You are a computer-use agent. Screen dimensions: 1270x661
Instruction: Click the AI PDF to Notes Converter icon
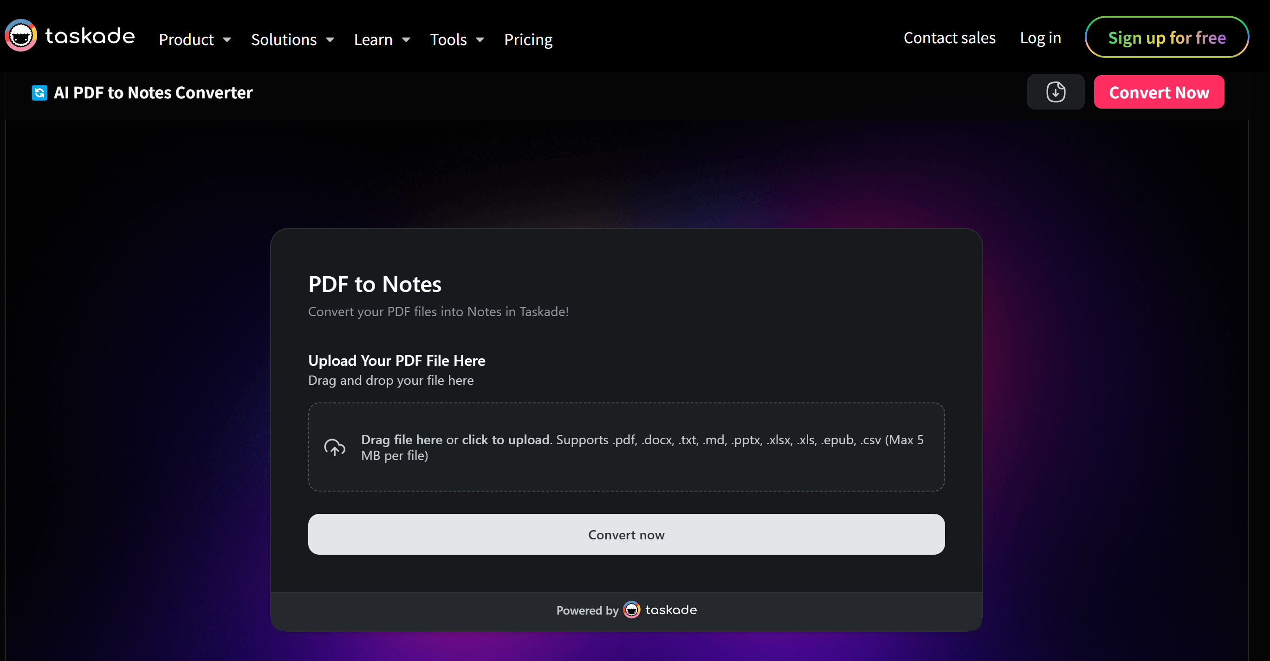(39, 93)
